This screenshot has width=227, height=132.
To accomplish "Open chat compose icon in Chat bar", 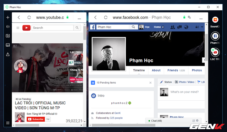I will [x=194, y=121].
